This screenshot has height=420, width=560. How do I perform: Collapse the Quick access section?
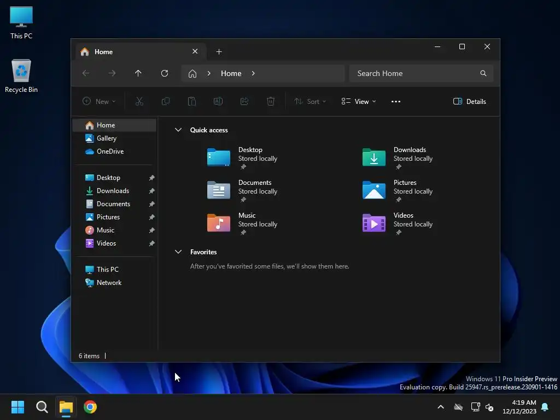click(178, 130)
